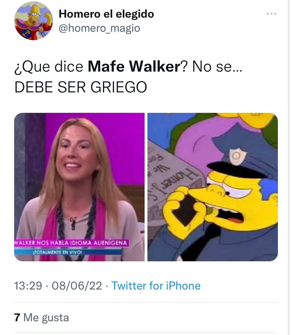Screen dimensions: 292x335
Task: Click the IDIOMA ALIENÍGENA caption banner
Action: pyautogui.click(x=72, y=243)
